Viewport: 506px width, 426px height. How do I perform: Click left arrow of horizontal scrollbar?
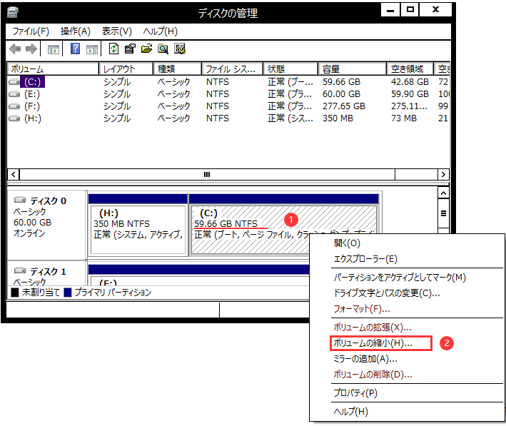pos(14,175)
